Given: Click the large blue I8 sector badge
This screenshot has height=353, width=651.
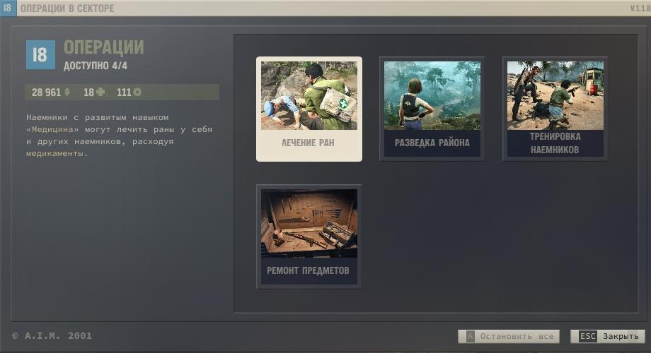Looking at the screenshot, I should [40, 55].
